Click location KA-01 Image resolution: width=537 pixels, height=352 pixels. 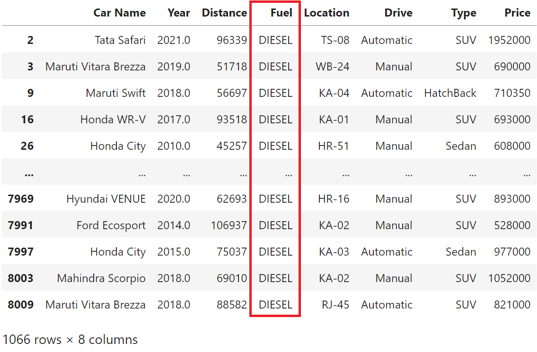pyautogui.click(x=334, y=120)
